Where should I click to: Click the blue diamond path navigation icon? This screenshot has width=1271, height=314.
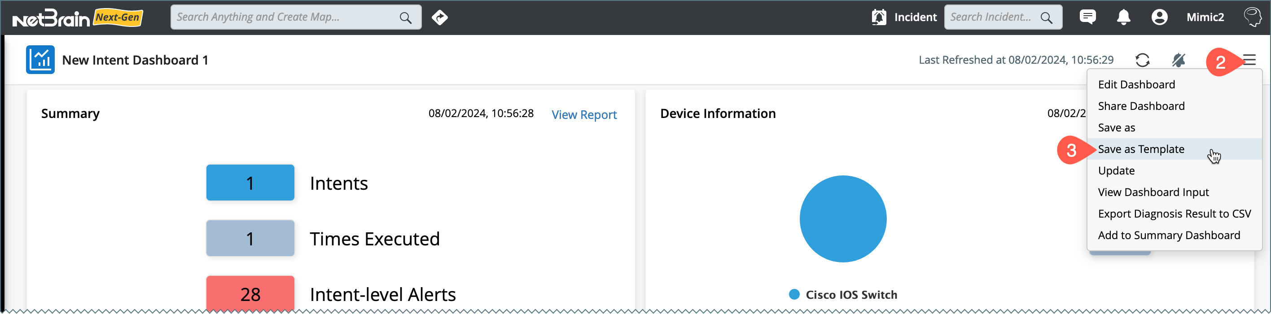coord(440,18)
